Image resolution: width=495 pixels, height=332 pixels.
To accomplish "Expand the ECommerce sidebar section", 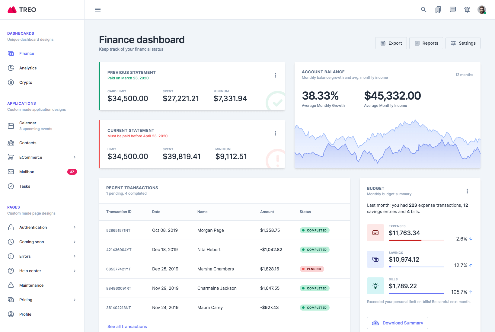I will click(x=42, y=157).
